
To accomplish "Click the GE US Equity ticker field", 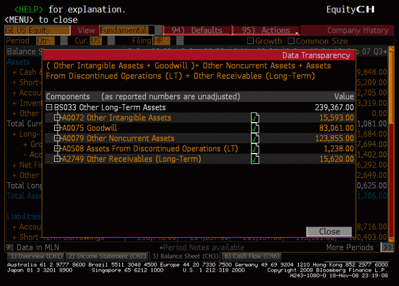I will [x=37, y=30].
